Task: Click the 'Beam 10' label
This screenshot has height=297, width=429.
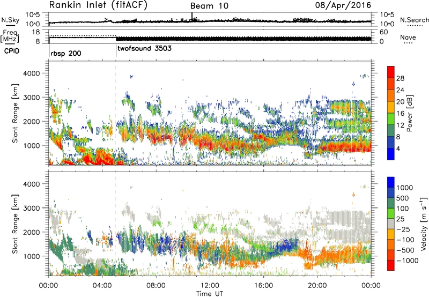Action: tap(209, 6)
